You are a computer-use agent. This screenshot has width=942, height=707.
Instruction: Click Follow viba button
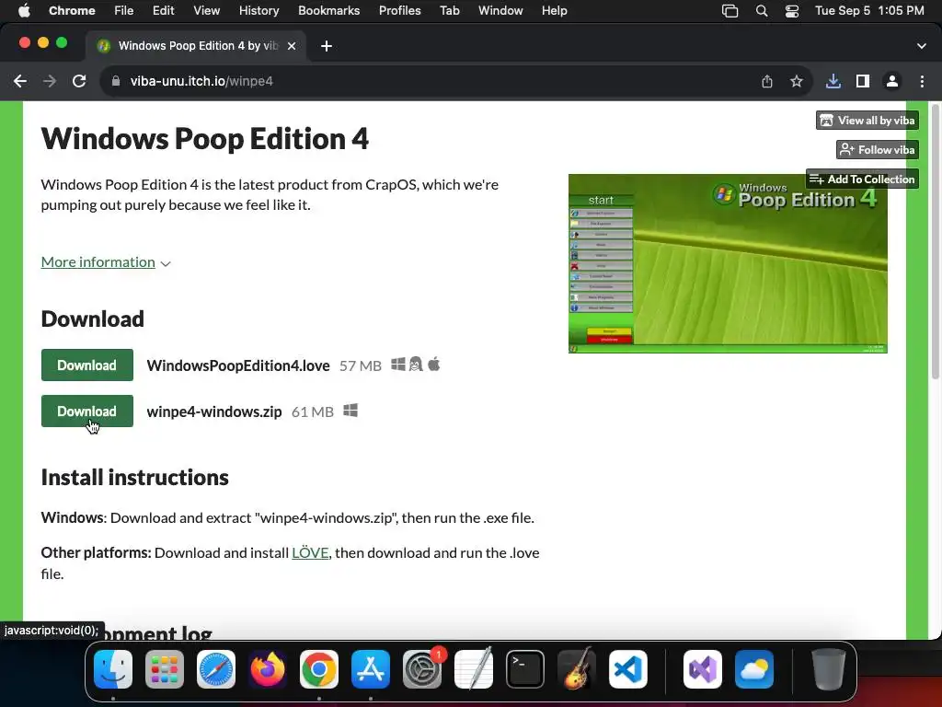[x=877, y=150]
